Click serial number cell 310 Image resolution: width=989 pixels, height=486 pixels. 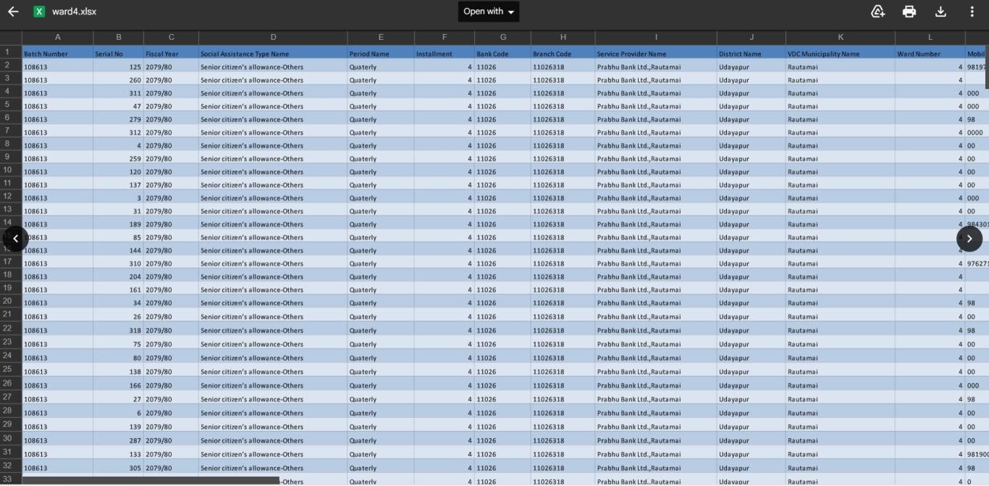(118, 263)
